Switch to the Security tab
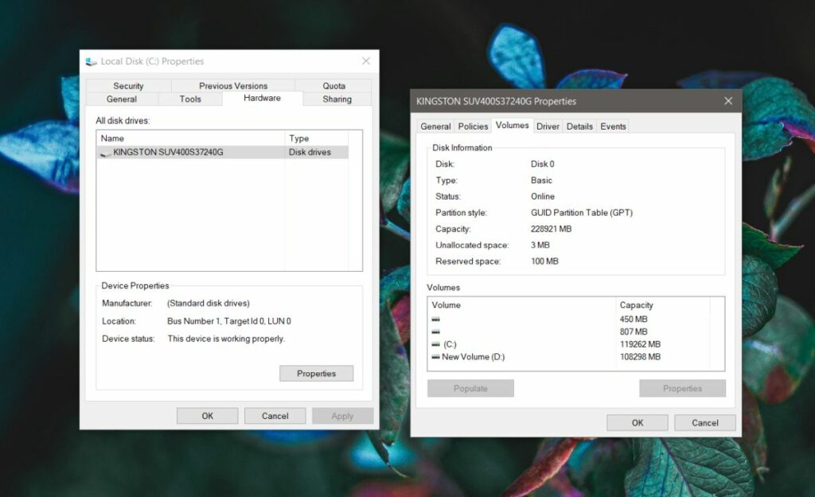The width and height of the screenshot is (815, 497). [x=129, y=85]
